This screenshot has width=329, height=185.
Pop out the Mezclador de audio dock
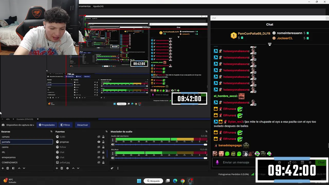coord(206,132)
